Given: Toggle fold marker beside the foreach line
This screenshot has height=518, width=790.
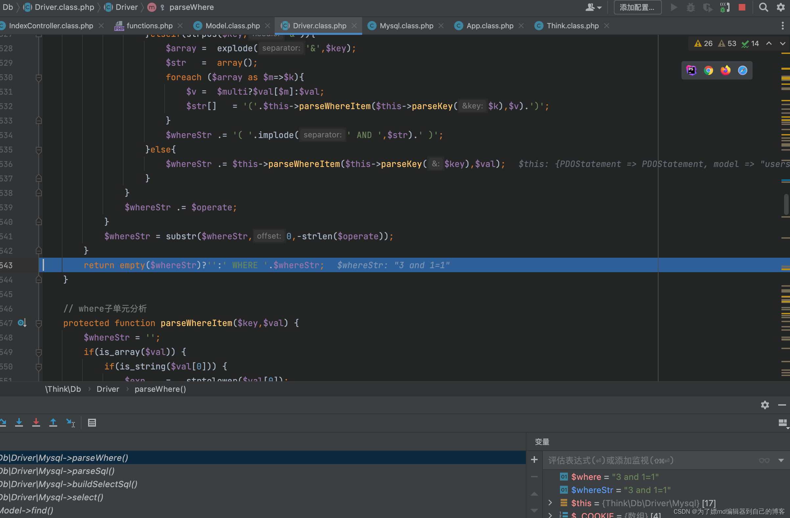Looking at the screenshot, I should point(38,78).
